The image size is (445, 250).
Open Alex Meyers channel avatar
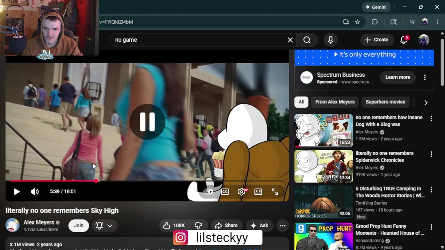13,225
